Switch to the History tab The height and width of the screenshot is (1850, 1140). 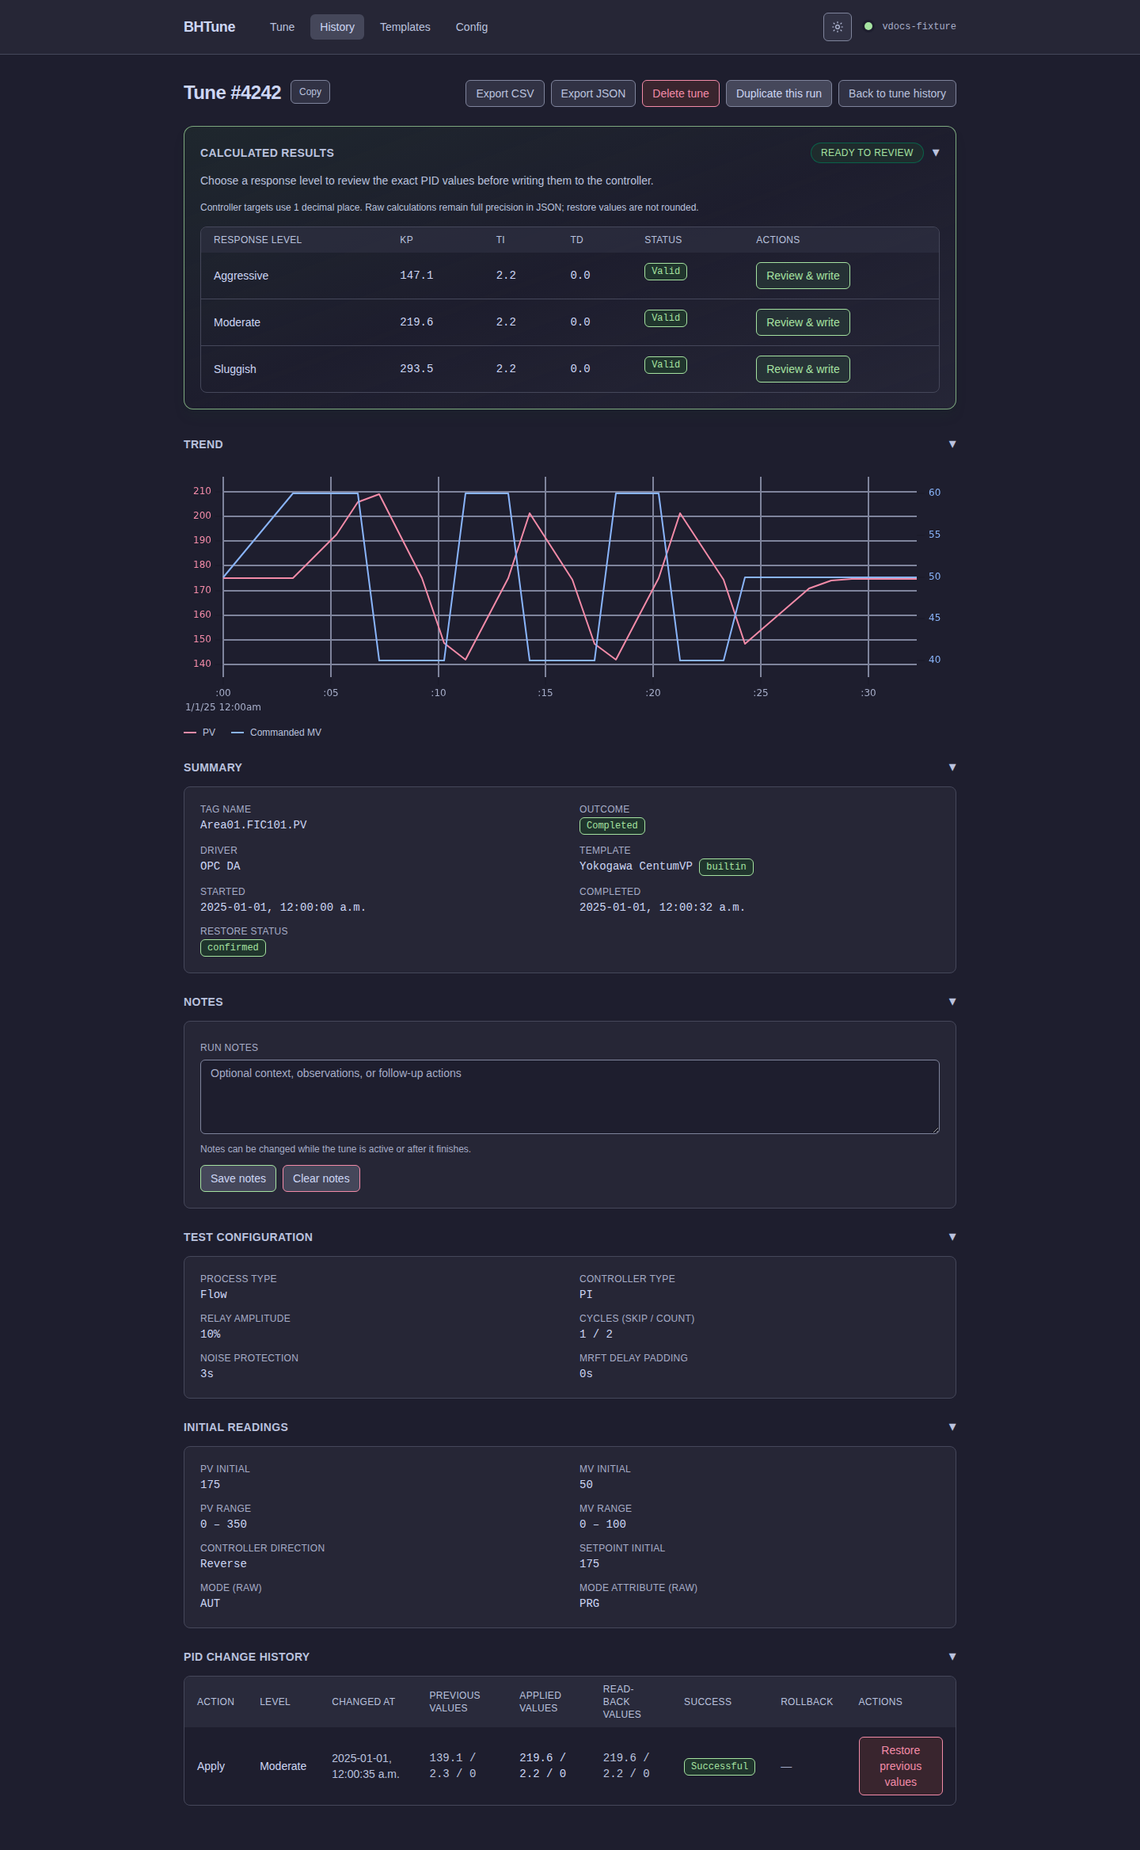tap(337, 27)
